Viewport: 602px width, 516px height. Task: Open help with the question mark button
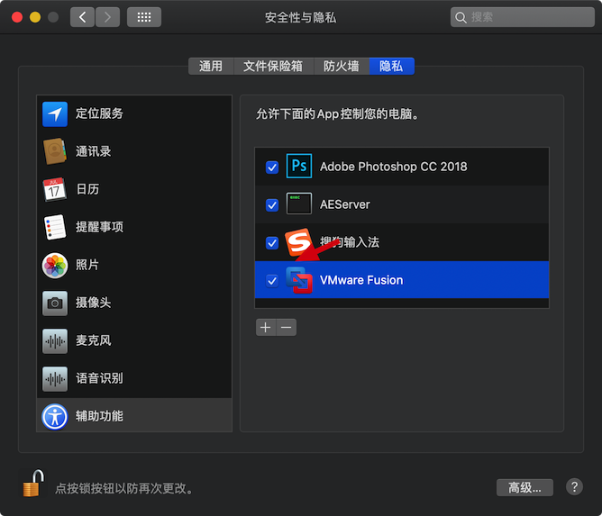574,487
